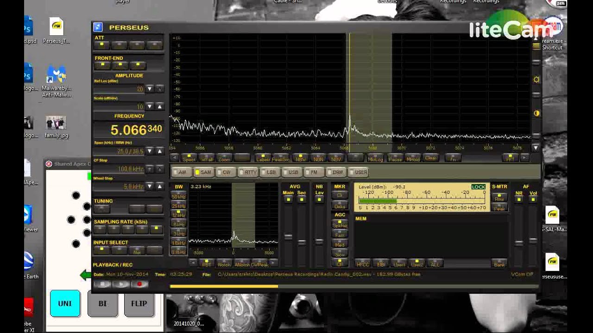
Task: Select the AM demodulation mode
Action: tap(182, 172)
